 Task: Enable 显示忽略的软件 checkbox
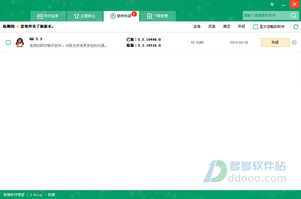pos(255,27)
